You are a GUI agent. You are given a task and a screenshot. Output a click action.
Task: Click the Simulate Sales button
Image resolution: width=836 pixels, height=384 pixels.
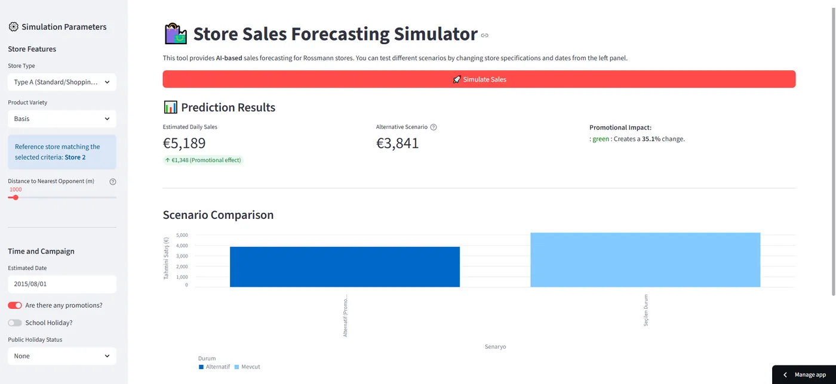coord(479,79)
